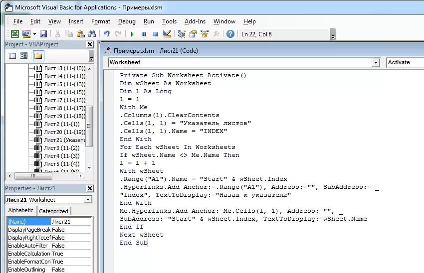
Task: Open the Project Explorer icon
Action: 181,34
